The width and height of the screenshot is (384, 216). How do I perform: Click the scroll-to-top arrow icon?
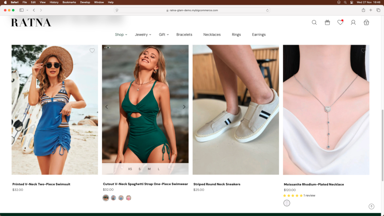point(372,207)
